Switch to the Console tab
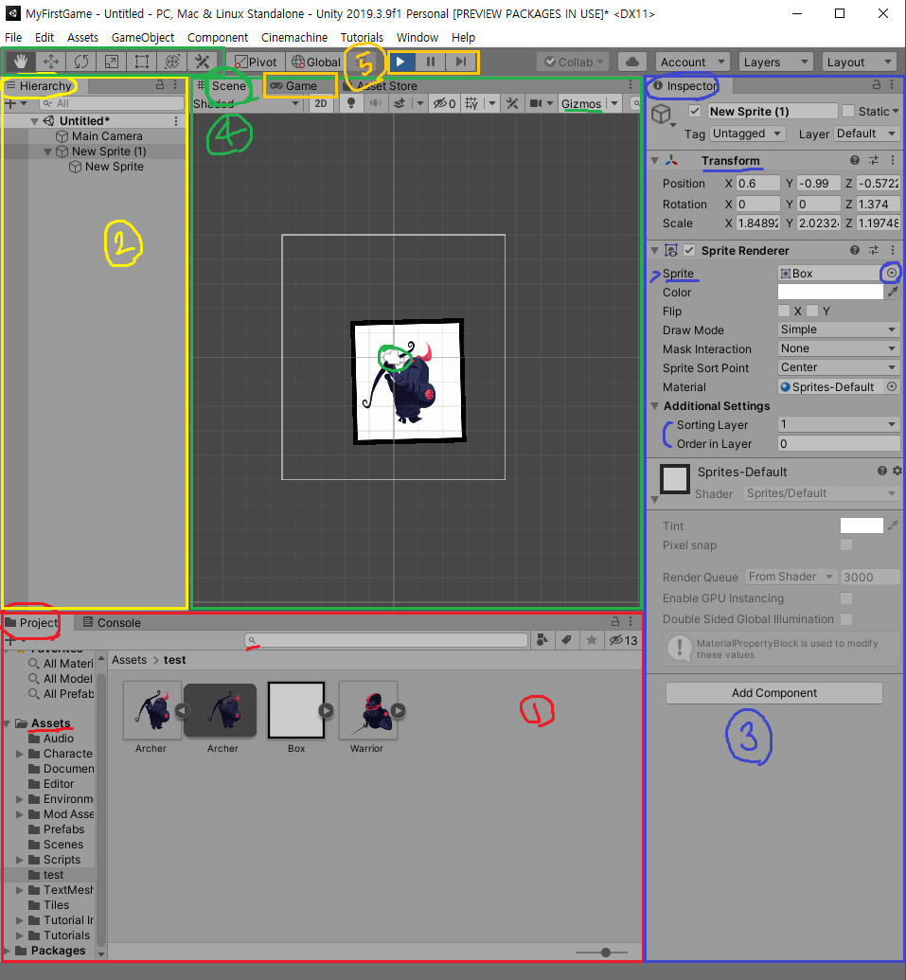906x980 pixels. click(112, 622)
